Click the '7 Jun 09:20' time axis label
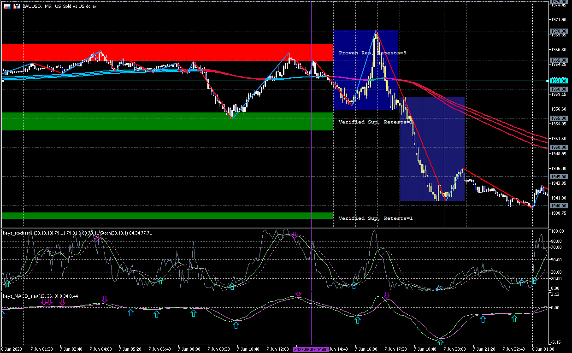572x353 pixels. 219,350
